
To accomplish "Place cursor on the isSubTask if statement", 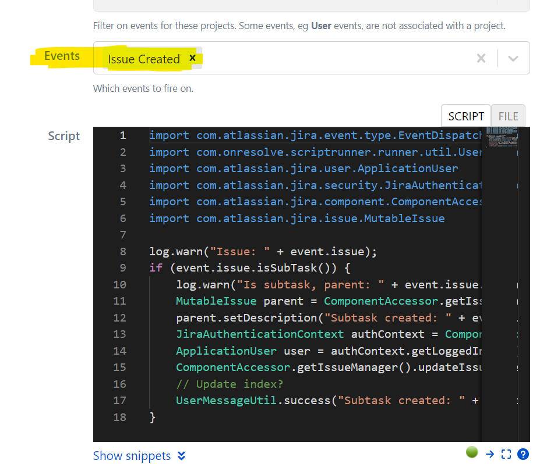I will click(x=250, y=268).
